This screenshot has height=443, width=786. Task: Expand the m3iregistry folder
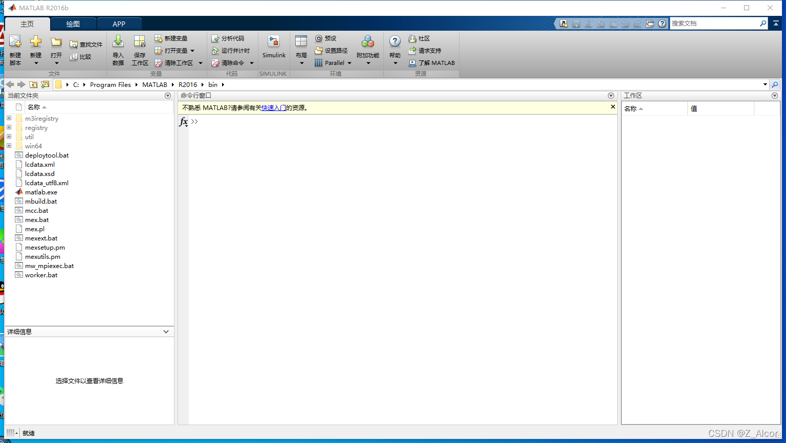pos(9,118)
